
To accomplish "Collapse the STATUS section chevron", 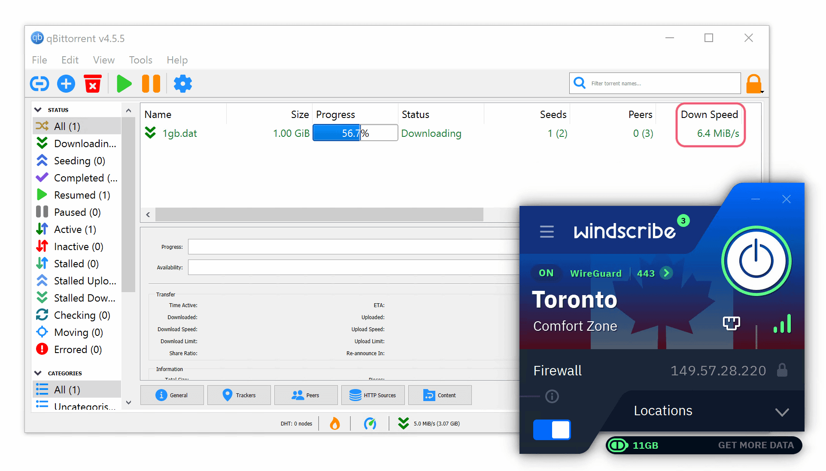I will point(38,110).
